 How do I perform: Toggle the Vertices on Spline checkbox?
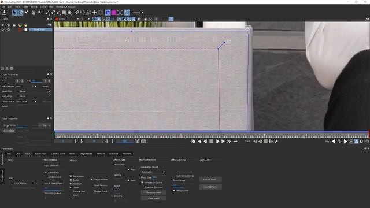[142, 183]
